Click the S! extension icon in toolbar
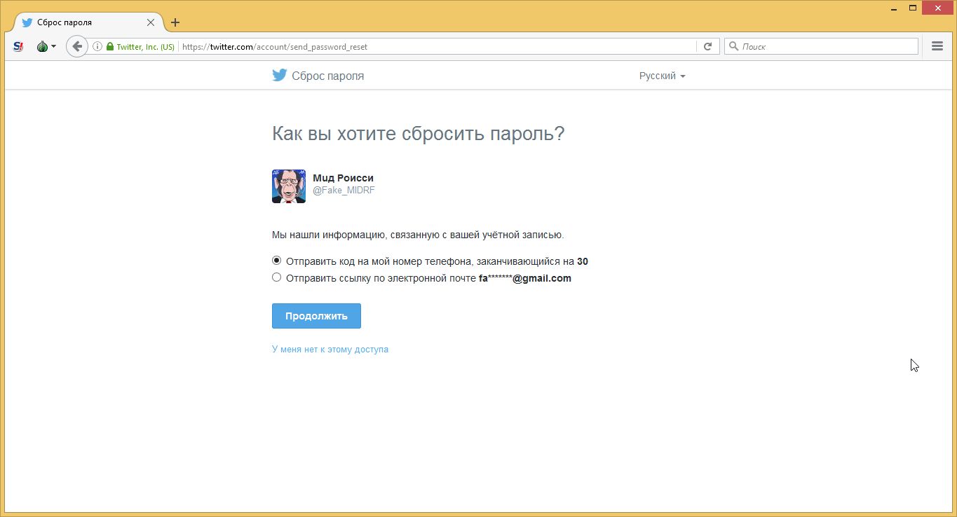957x517 pixels. [x=19, y=47]
